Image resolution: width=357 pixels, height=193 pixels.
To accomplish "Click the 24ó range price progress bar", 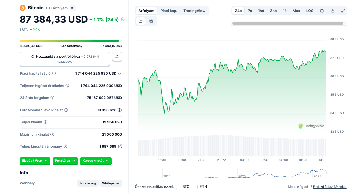I will coord(71,41).
